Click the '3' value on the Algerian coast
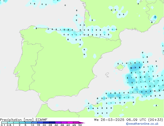Viewport: 164px width, 126px height. pyautogui.click(x=146, y=92)
